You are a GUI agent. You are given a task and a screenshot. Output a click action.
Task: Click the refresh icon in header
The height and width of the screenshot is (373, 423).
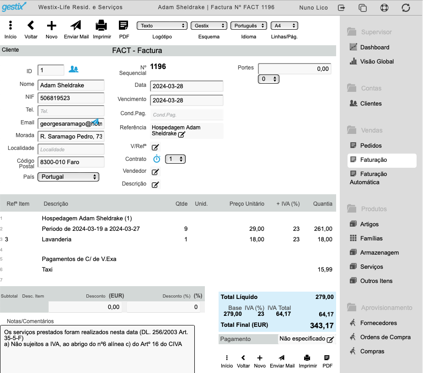406,8
